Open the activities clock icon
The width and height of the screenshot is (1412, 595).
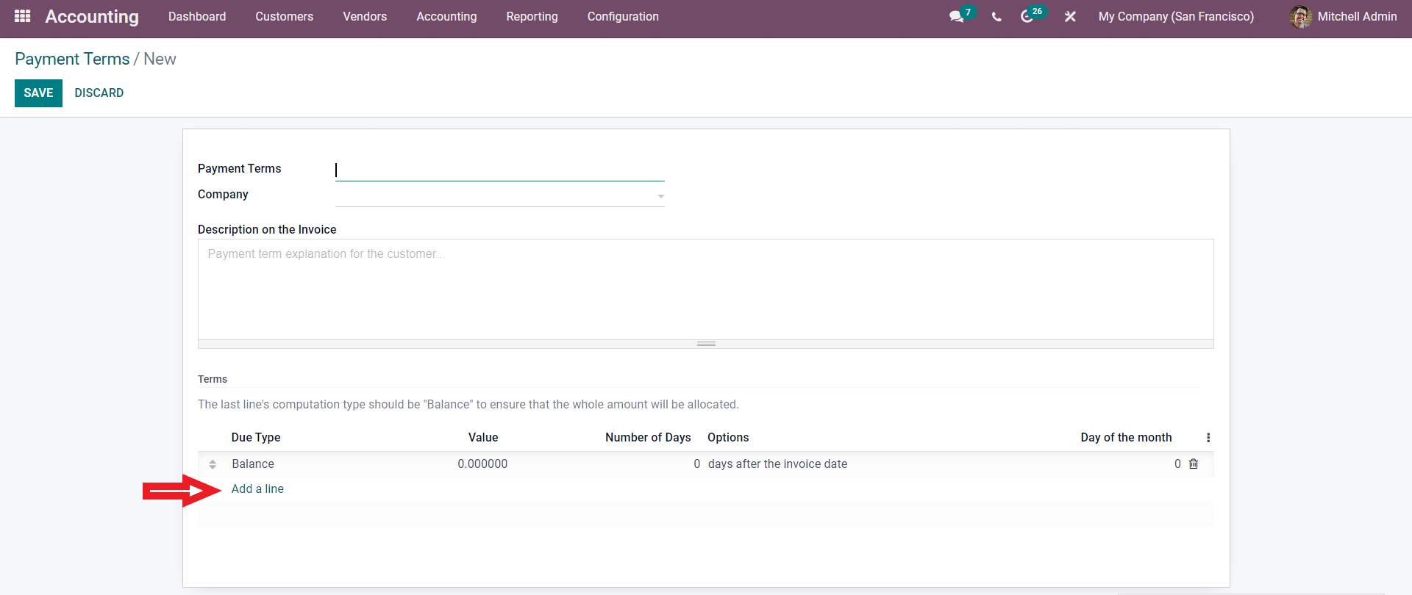tap(1027, 16)
